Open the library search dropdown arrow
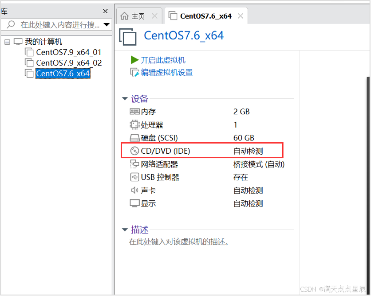Viewport: 371px width, 296px height. click(107, 24)
